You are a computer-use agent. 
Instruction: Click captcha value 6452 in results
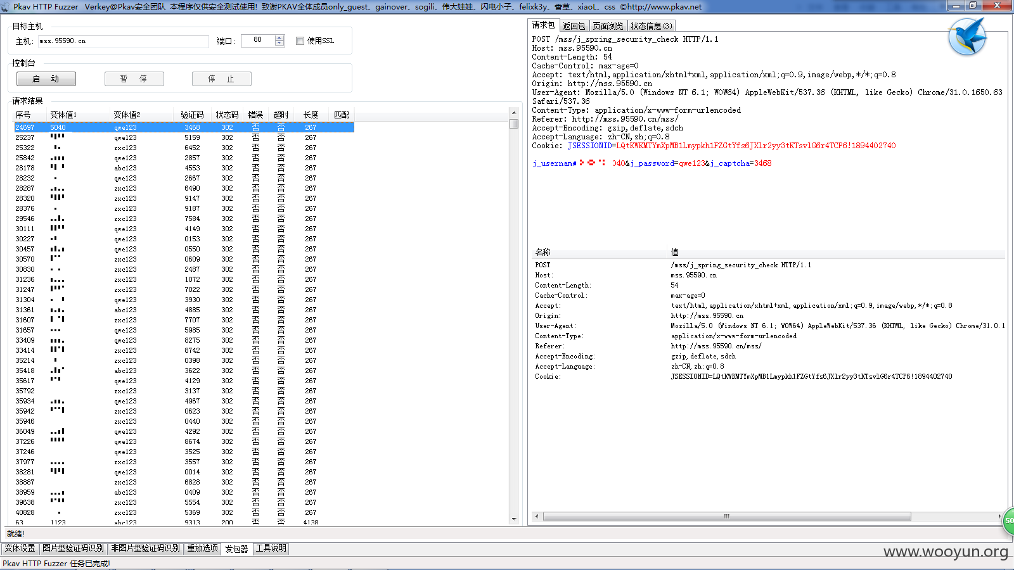[192, 148]
